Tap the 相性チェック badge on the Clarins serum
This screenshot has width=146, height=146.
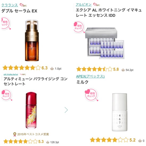pyautogui.click(x=6, y=23)
